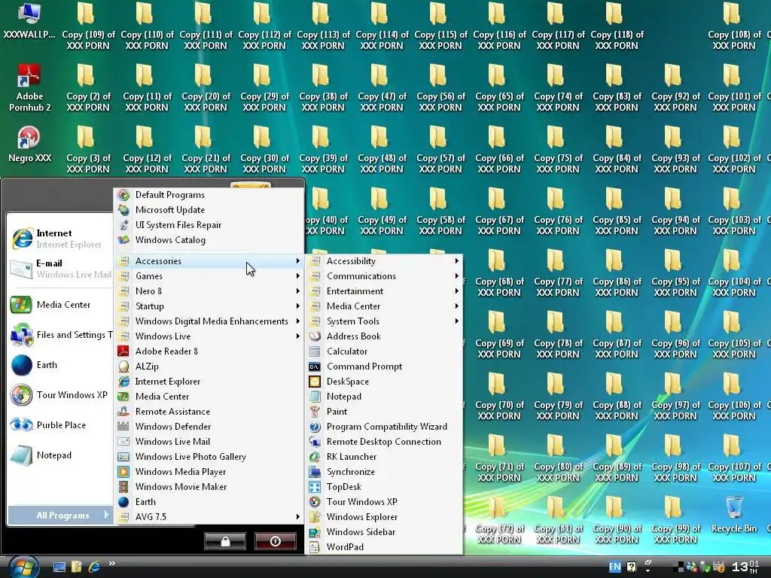Launch Remote Assistance

pyautogui.click(x=209, y=412)
